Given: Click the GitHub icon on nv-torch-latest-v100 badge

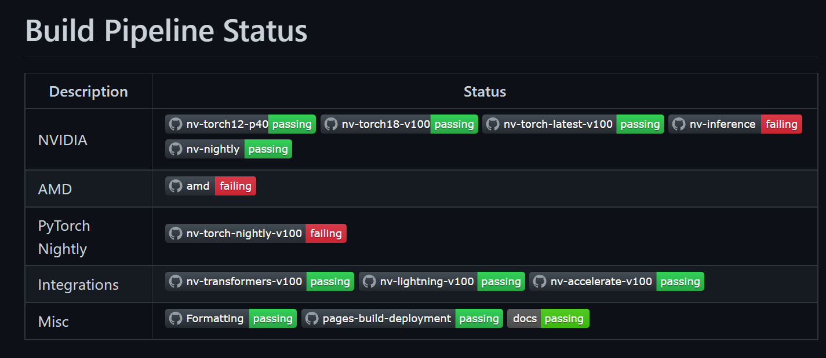Looking at the screenshot, I should point(492,124).
